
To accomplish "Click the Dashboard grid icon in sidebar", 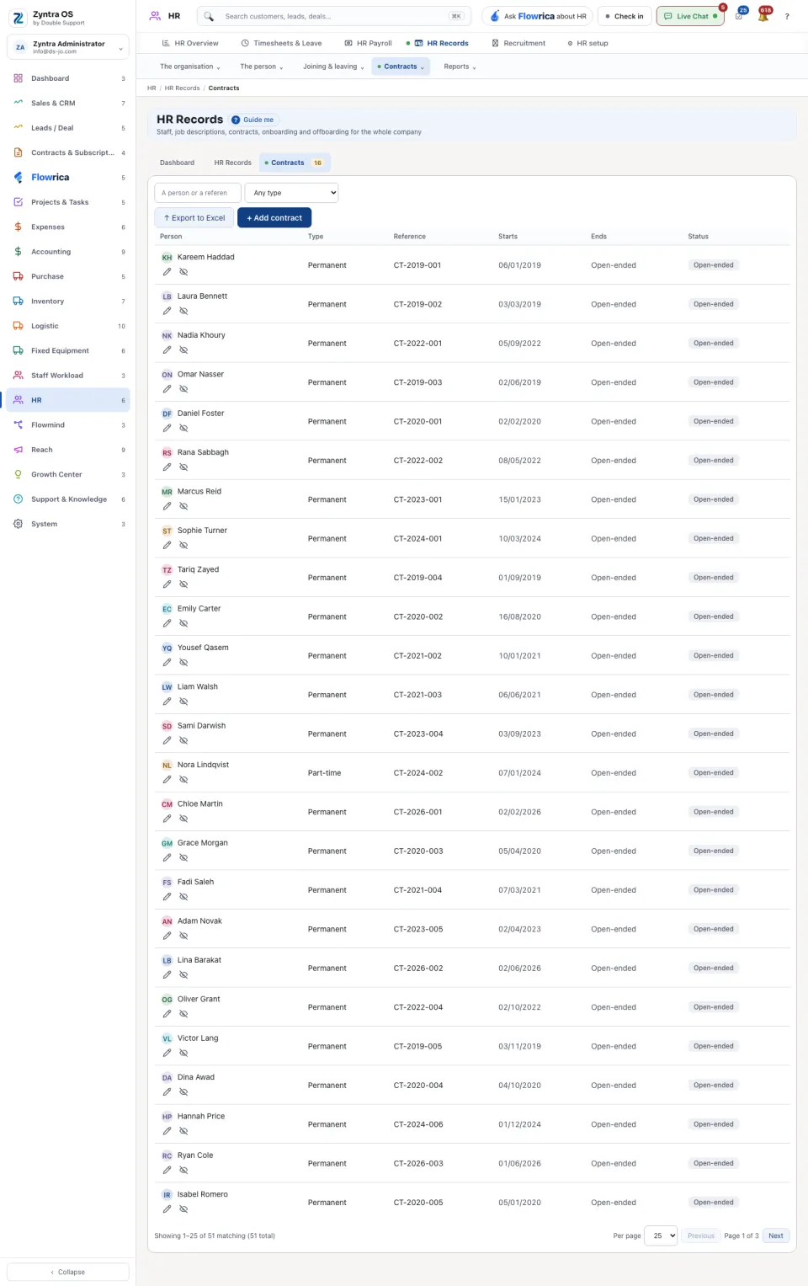I will pyautogui.click(x=19, y=78).
